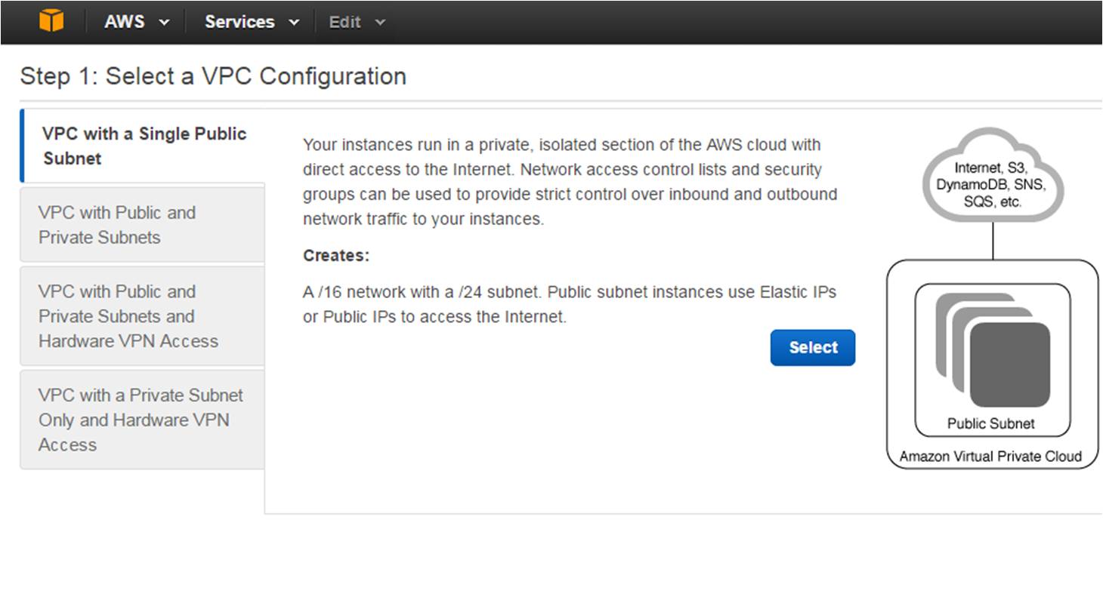Open the Edit menu label
This screenshot has height=606, width=1103.
[344, 22]
